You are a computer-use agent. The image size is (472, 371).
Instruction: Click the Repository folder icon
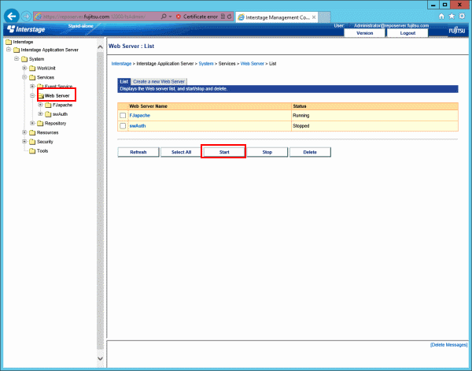pos(40,123)
